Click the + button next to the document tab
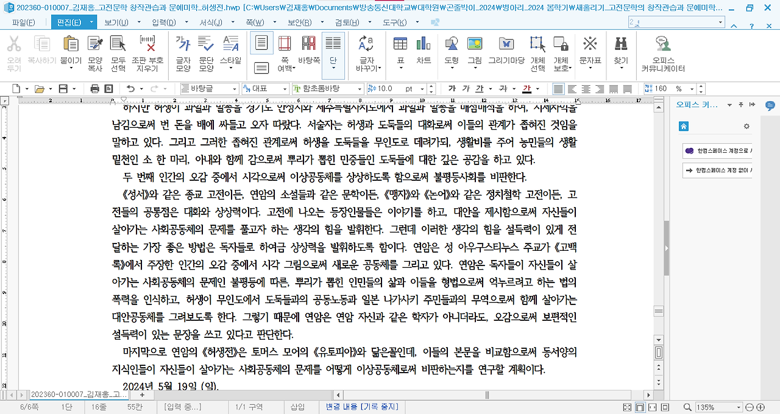Viewport: 780px width, 414px height. tap(142, 395)
